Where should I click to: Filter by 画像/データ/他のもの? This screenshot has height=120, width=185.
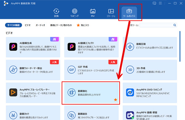pyautogui.click(x=61, y=25)
